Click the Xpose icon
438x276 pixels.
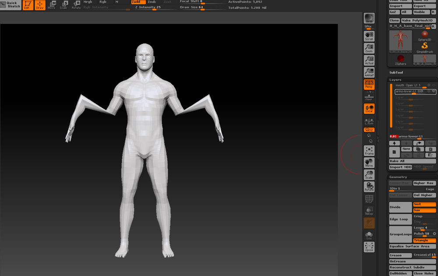coord(369,247)
